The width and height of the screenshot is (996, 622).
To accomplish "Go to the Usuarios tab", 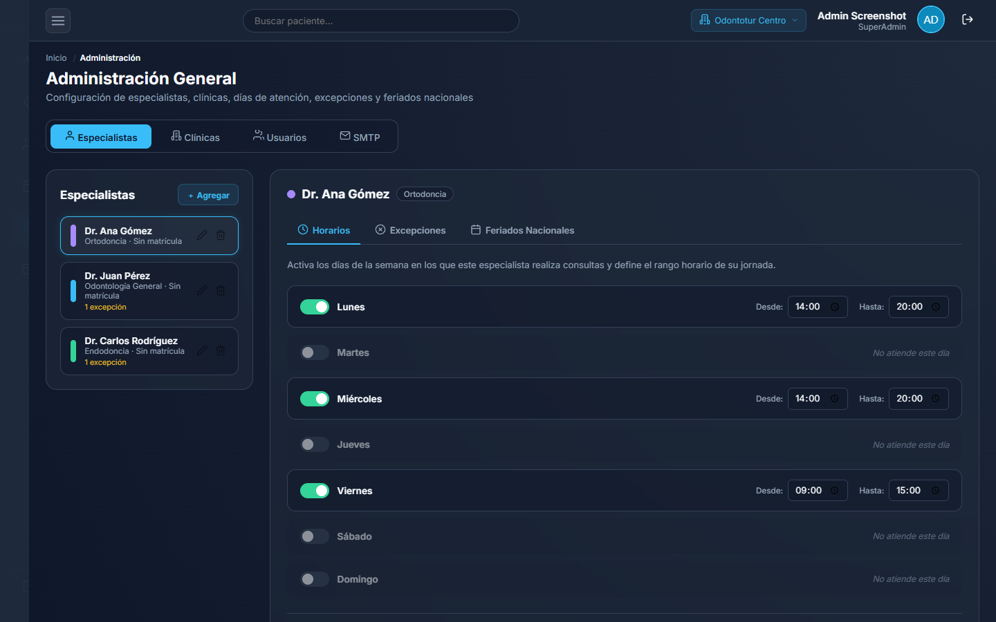I will tap(279, 137).
